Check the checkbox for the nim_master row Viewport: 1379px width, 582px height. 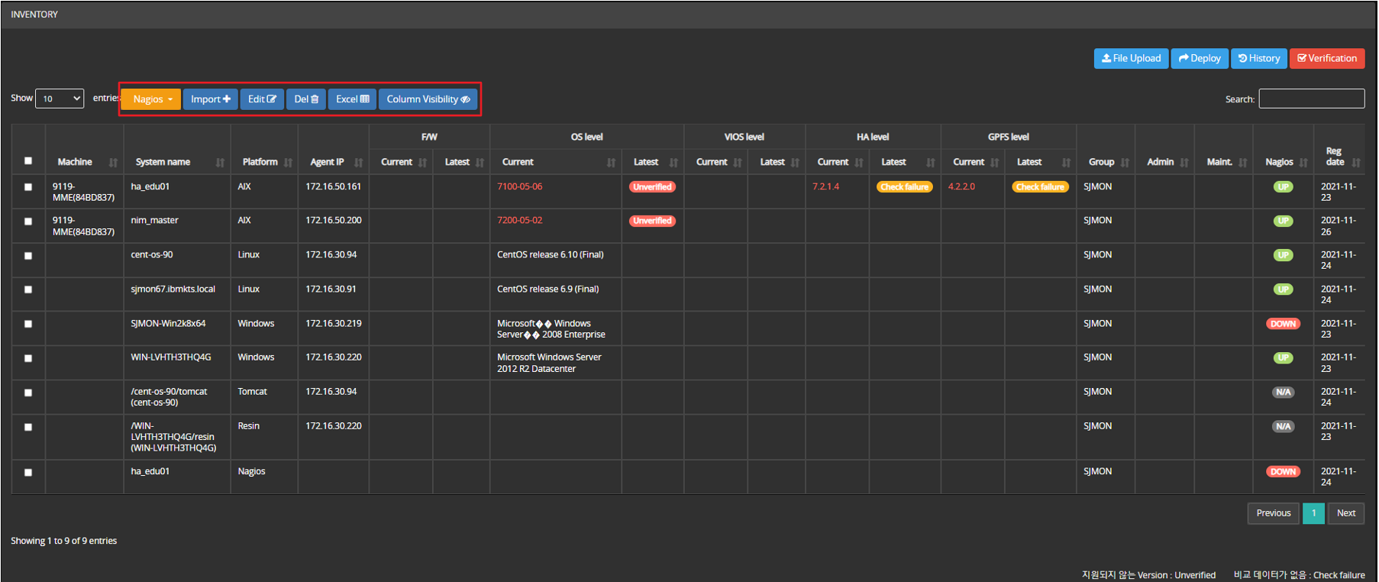(x=28, y=221)
